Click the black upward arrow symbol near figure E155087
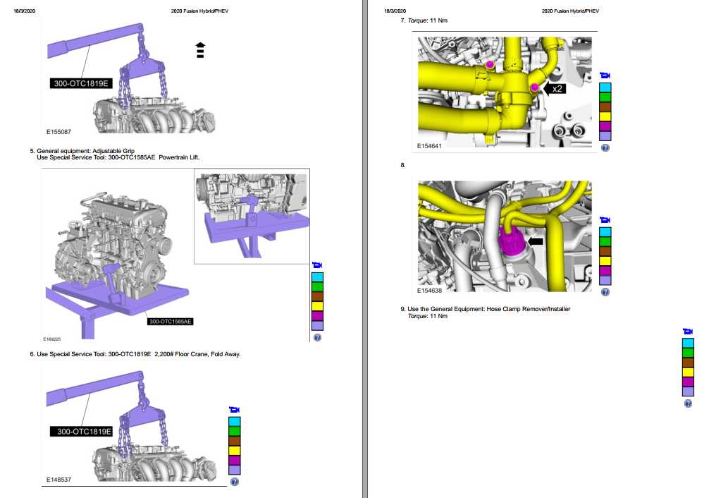This screenshot has height=498, width=728. click(x=200, y=50)
